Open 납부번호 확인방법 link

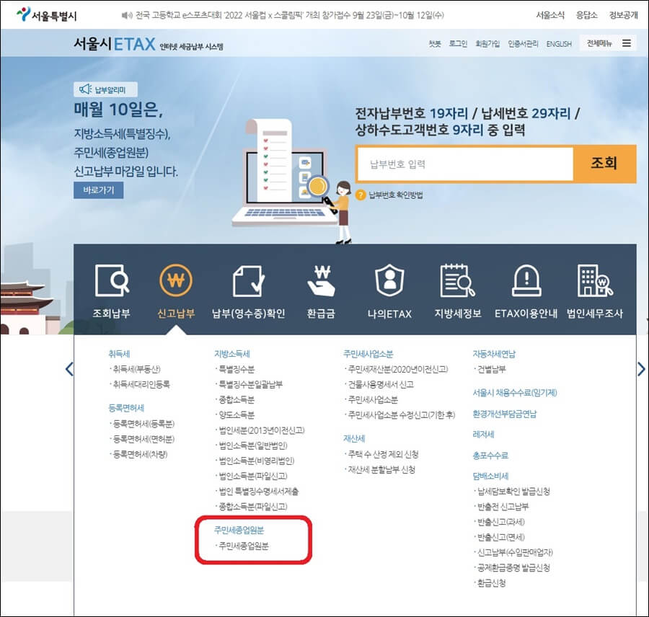396,195
